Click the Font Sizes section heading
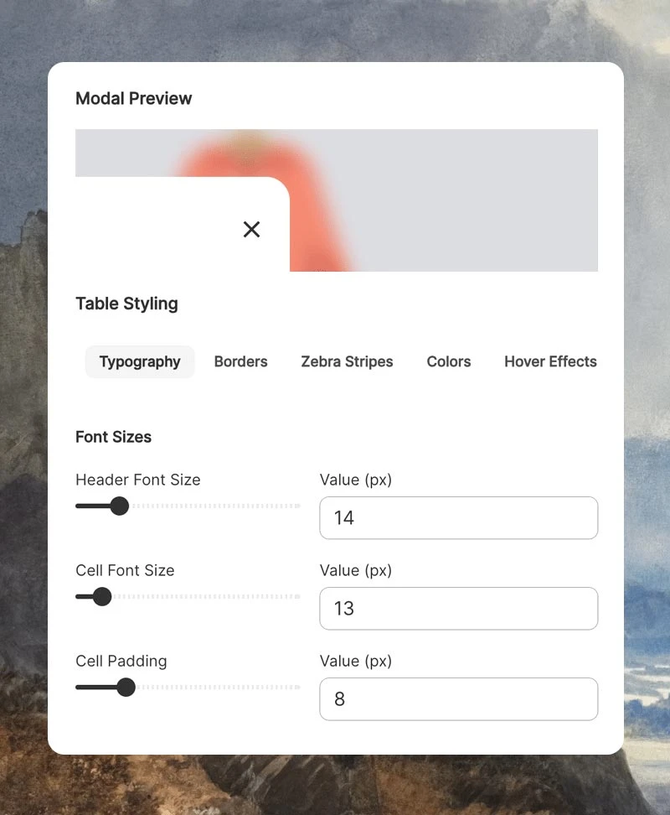 pos(113,437)
